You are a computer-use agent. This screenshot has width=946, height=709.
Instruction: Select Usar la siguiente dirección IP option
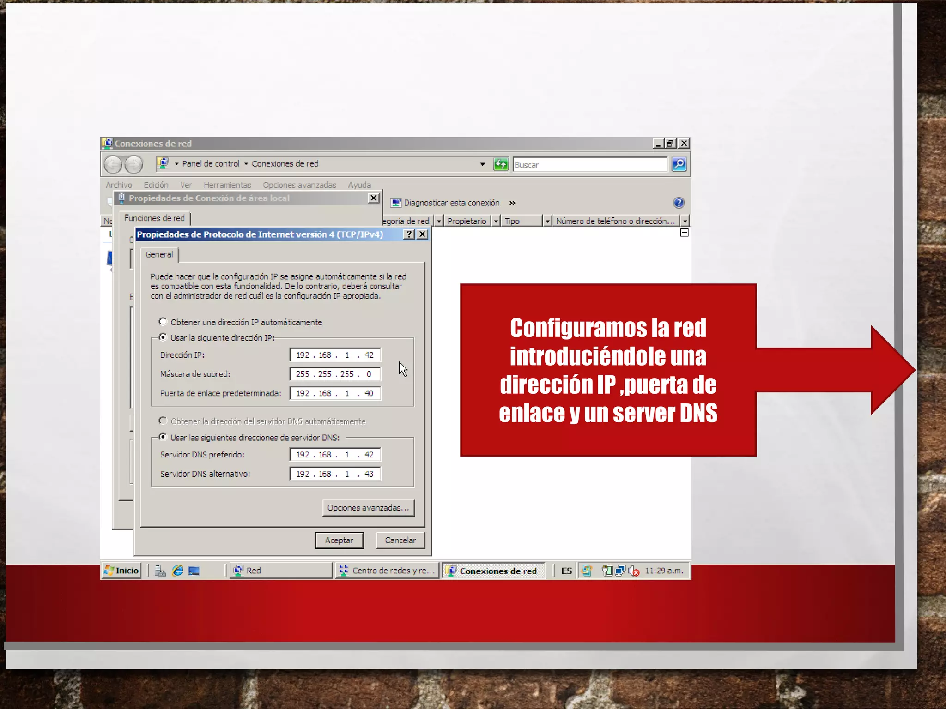(x=163, y=337)
